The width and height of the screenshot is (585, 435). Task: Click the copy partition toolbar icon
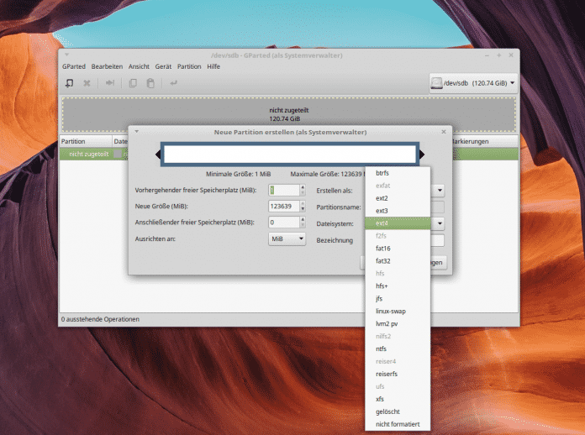pyautogui.click(x=133, y=83)
